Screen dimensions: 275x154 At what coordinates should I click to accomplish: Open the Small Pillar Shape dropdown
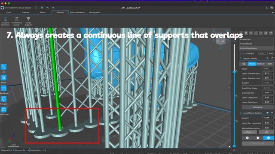[x=268, y=88]
